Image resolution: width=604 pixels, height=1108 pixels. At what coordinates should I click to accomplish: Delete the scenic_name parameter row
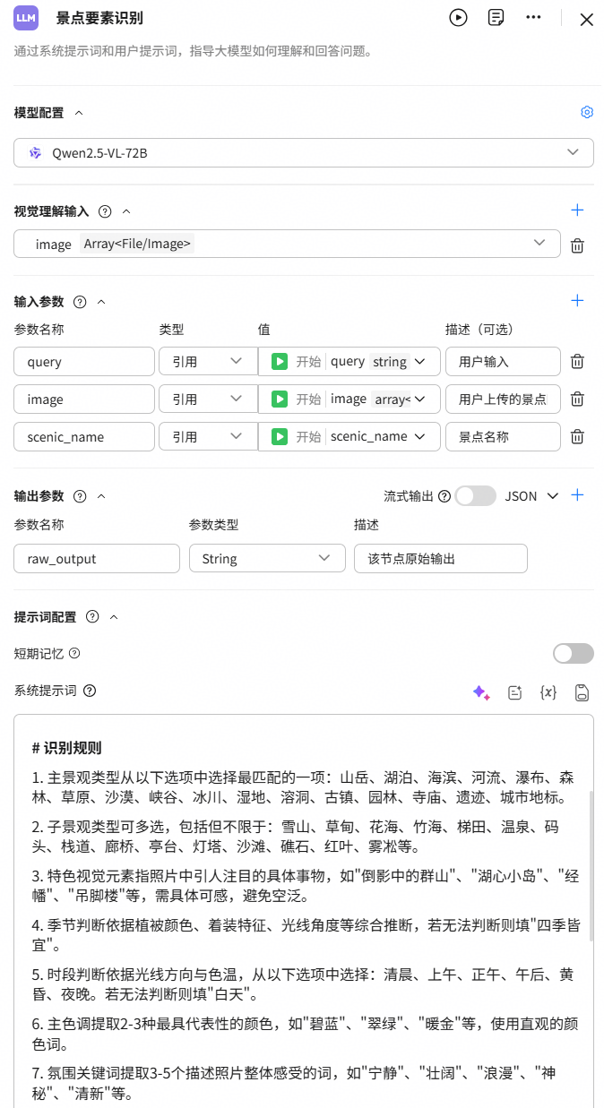pyautogui.click(x=578, y=437)
